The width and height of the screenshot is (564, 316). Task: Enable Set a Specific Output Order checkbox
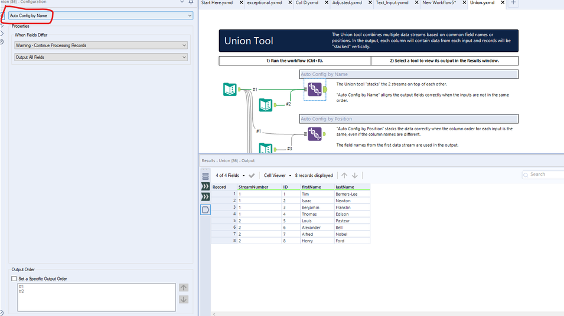click(14, 279)
